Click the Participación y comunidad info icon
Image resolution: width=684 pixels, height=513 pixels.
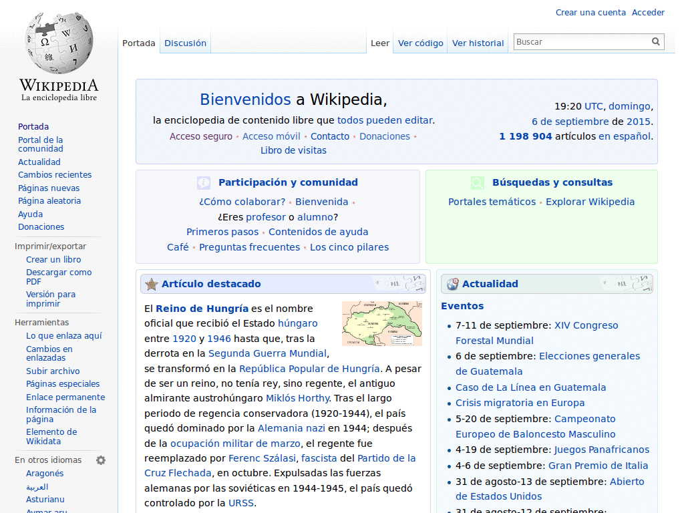tap(204, 182)
